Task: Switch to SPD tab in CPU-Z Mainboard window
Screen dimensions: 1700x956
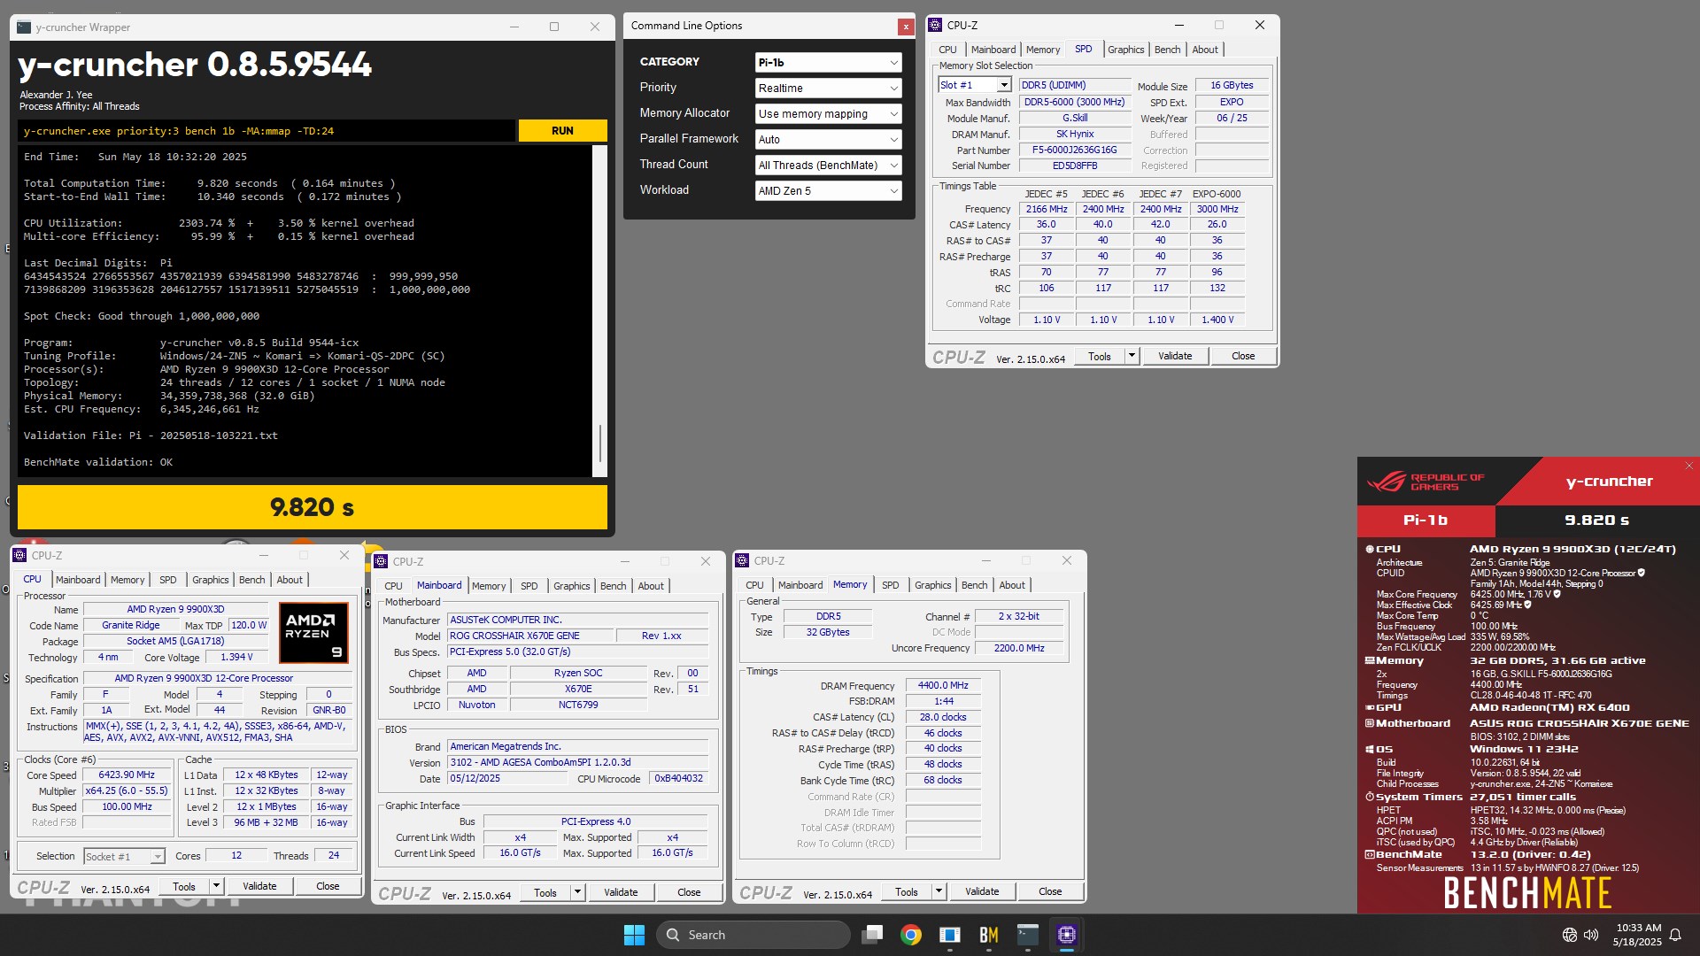Action: [x=529, y=586]
